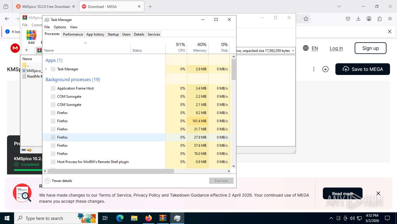Sort by the Status column header
The height and width of the screenshot is (224, 397).
148,47
